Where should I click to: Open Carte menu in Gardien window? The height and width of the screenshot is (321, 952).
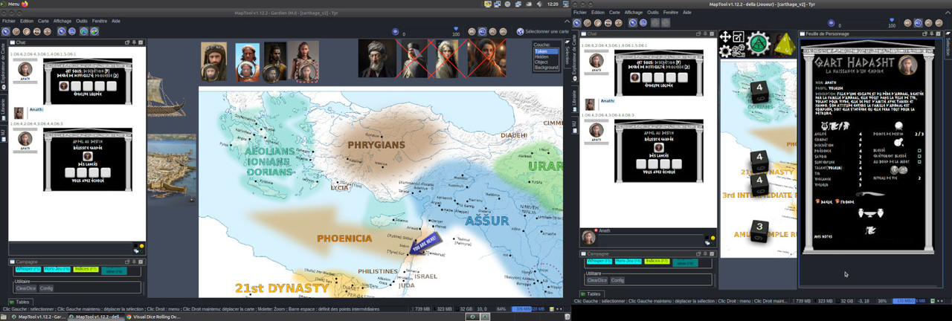(43, 21)
